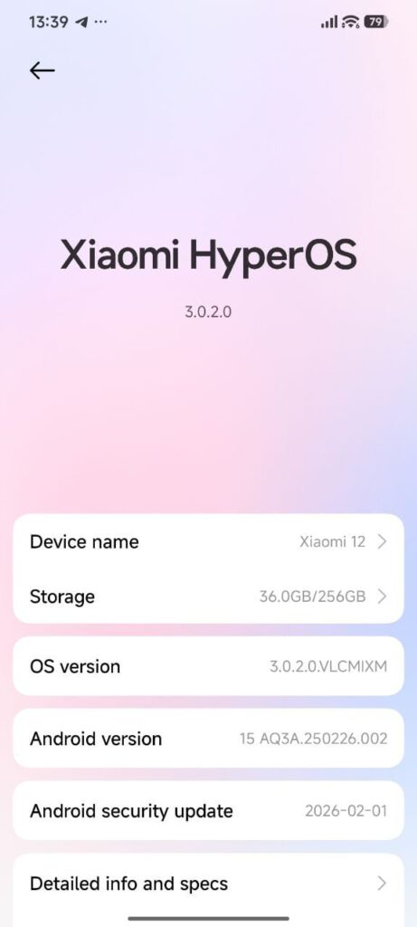Screen dimensions: 417x927
Task: Tap the Wi-Fi icon in status bar
Action: [x=350, y=23]
